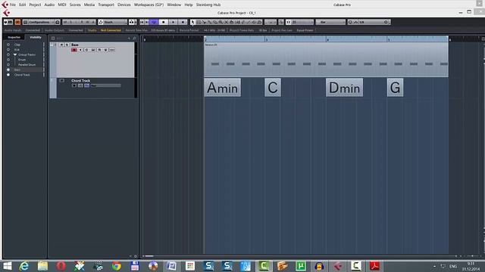Go to previous marker transport button
485x272 pixels.
pyautogui.click(x=142, y=22)
